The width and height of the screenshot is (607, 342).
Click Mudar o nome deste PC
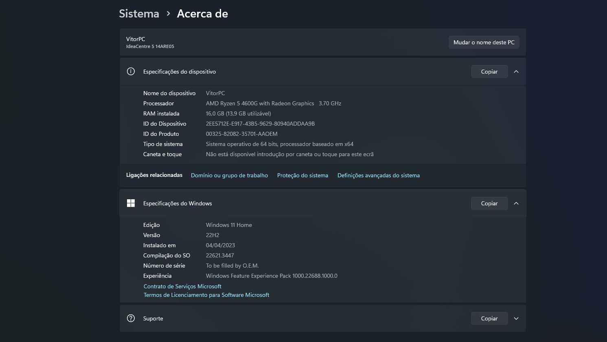pos(484,42)
